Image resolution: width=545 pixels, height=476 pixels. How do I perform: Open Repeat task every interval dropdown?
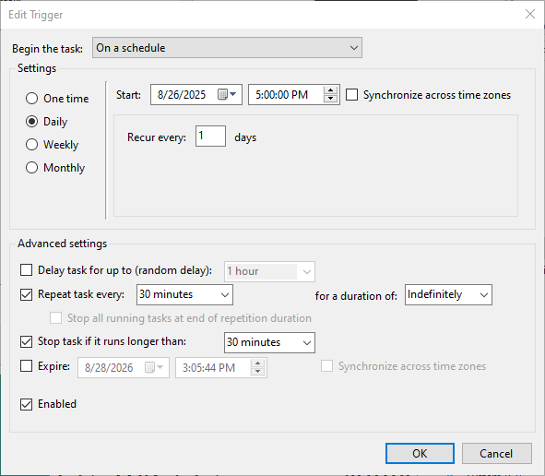pos(184,294)
